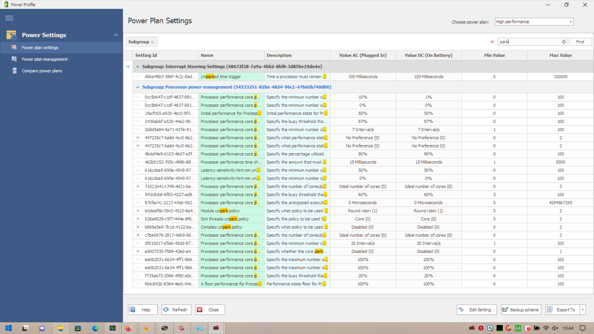Expand the Smt threads unpark policy row
Viewport: 594px width, 334px height.
tap(138, 219)
